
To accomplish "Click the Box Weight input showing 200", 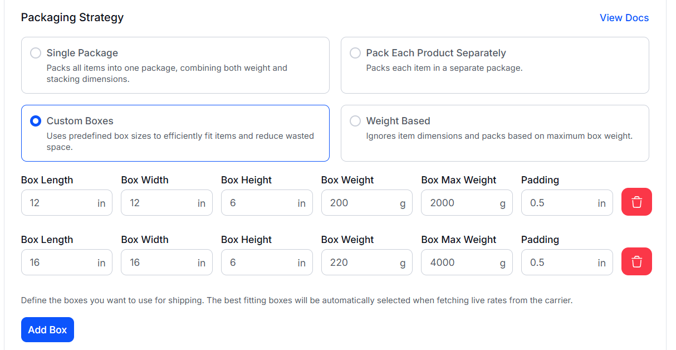I will coord(366,202).
